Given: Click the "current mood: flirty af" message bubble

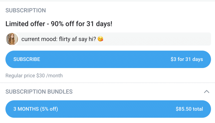Looking at the screenshot, I should point(115,39).
